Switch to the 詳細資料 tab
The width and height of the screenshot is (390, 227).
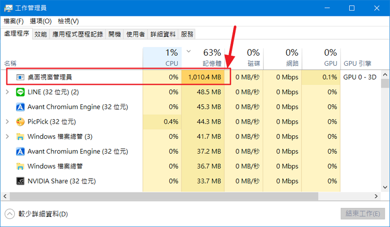(x=163, y=34)
